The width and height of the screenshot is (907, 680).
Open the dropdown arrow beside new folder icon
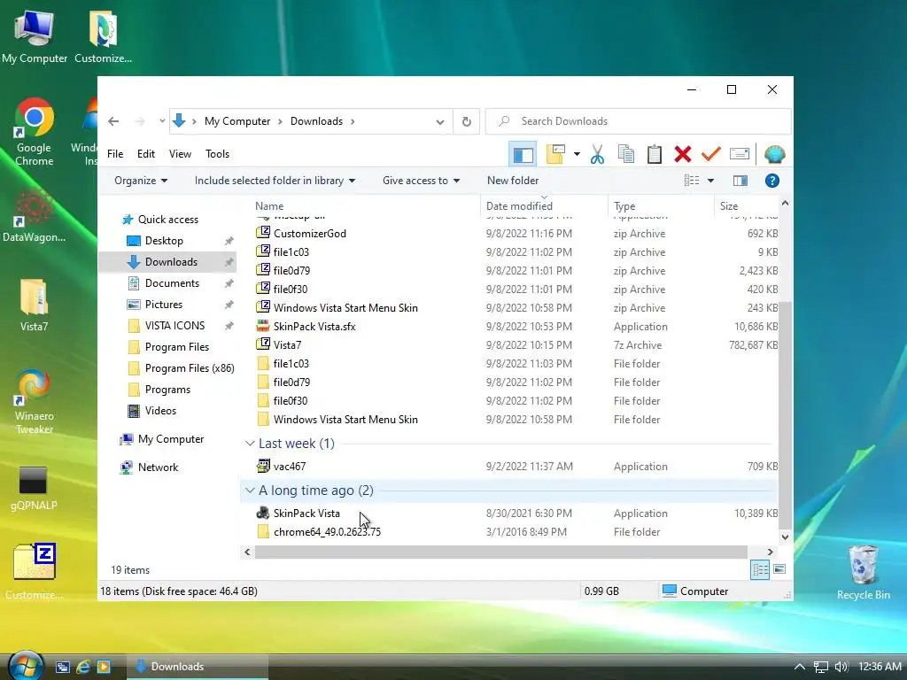(577, 154)
